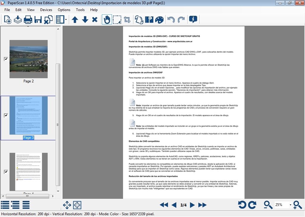Open the Help menu
The image size is (305, 217).
pos(94,10)
